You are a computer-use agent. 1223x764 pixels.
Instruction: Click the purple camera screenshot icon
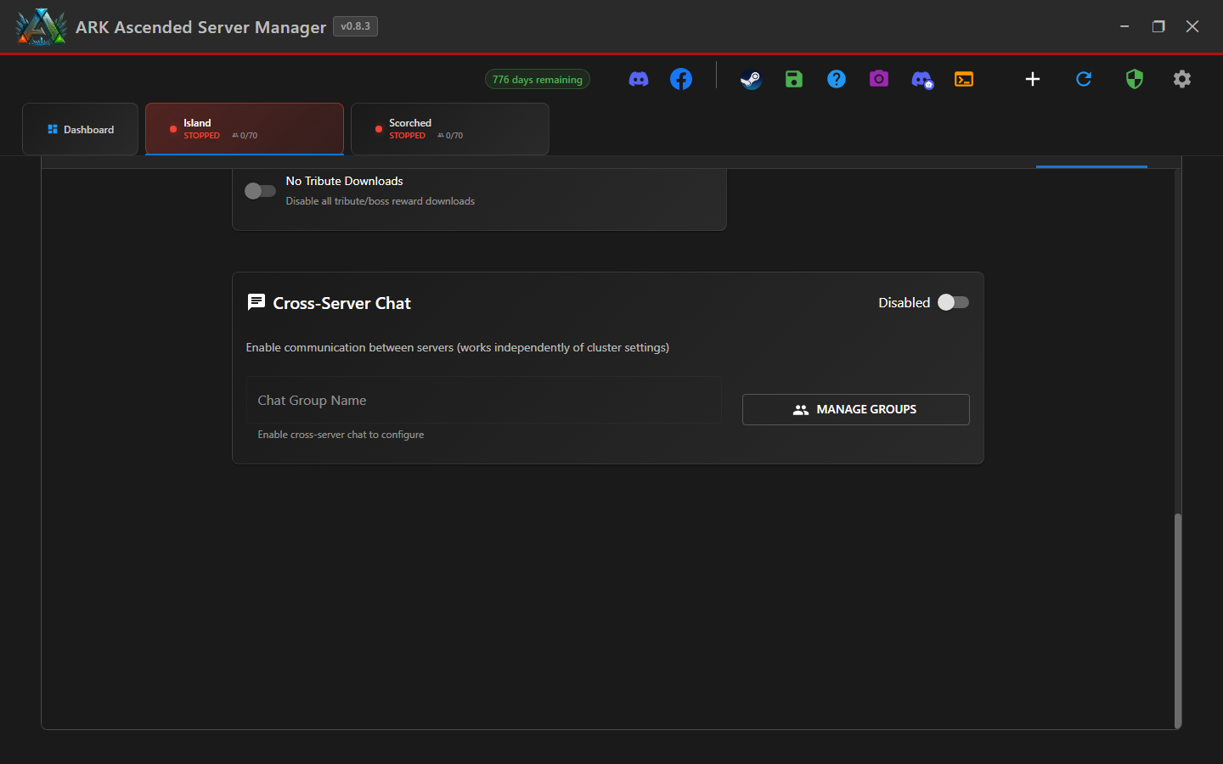click(879, 79)
